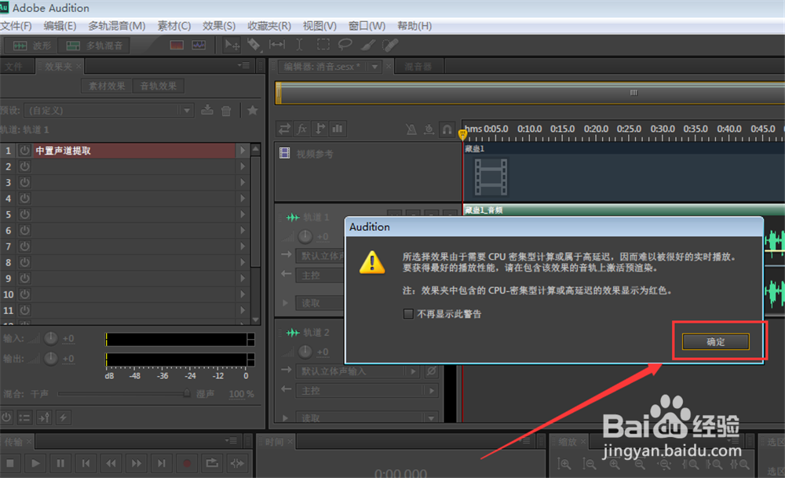Delete preset trash icon
Image resolution: width=785 pixels, height=478 pixels.
point(226,111)
